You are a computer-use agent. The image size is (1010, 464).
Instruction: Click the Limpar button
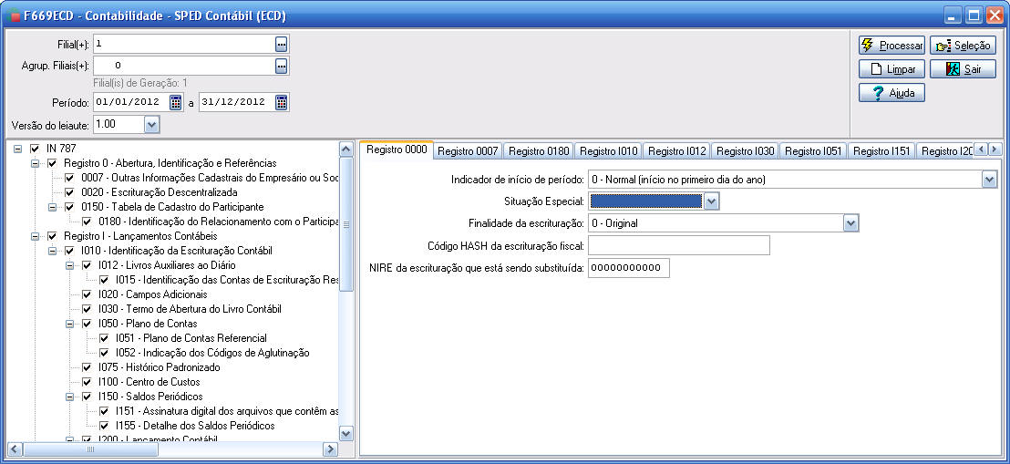pyautogui.click(x=892, y=69)
